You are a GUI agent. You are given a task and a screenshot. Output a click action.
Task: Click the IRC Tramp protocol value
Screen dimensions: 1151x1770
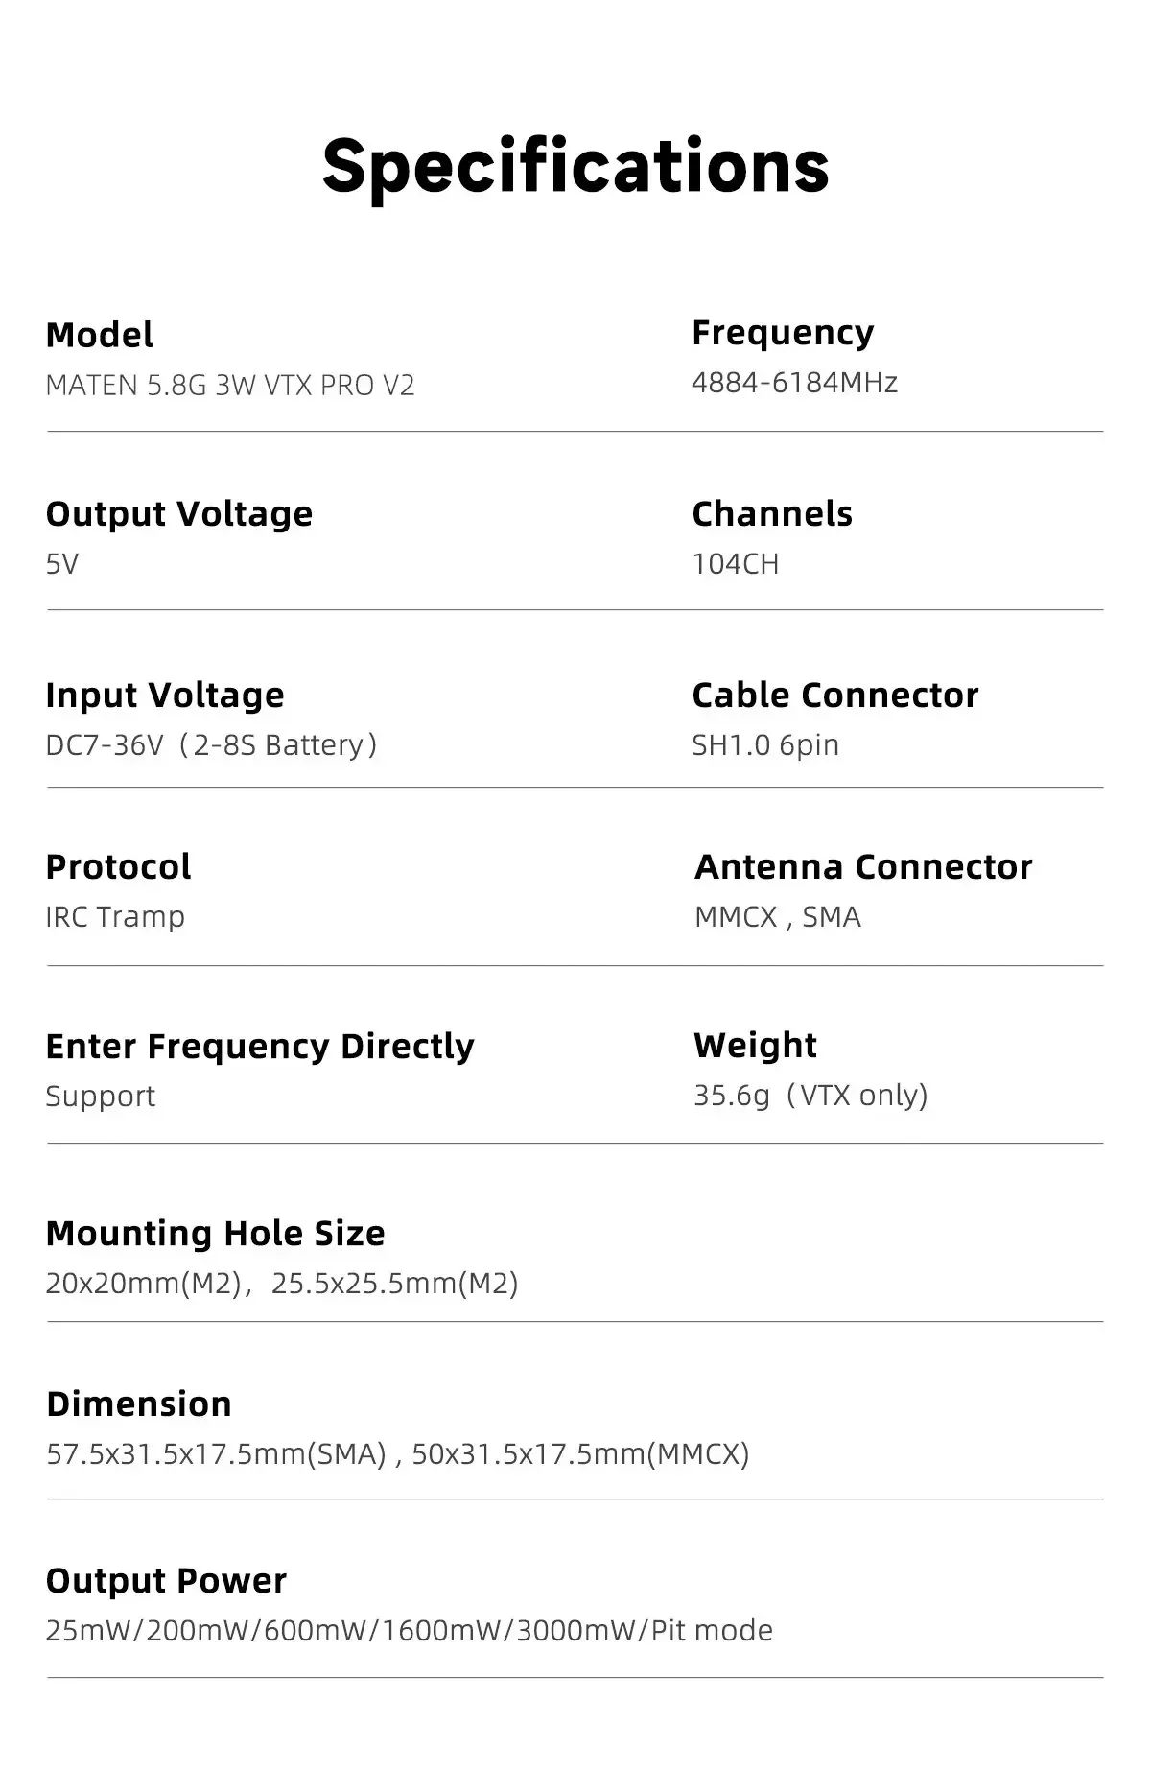click(x=115, y=917)
